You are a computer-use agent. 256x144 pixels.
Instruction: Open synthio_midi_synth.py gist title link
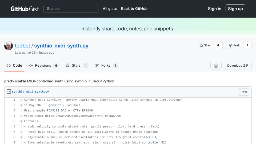[61, 46]
